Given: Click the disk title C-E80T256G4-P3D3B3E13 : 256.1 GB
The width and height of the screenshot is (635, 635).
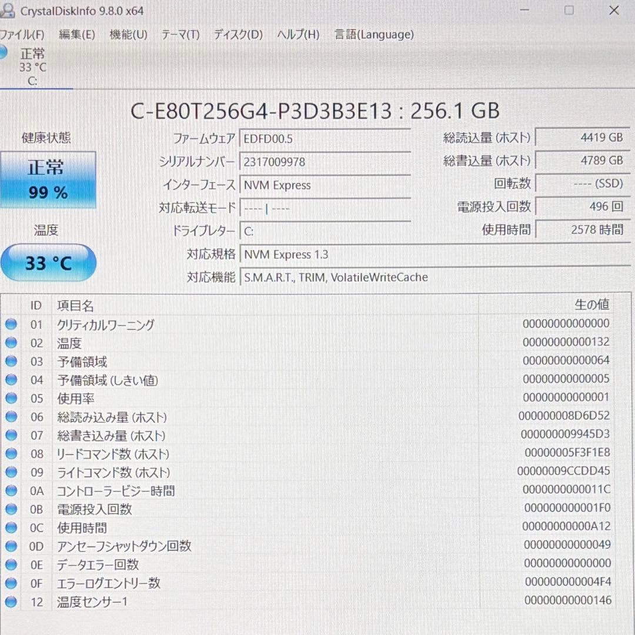Looking at the screenshot, I should tap(315, 111).
